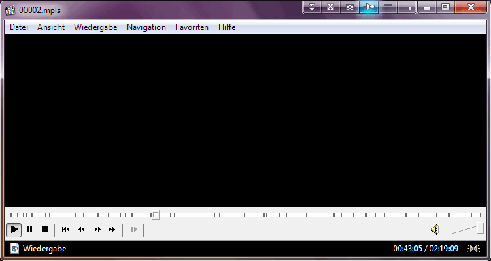
Task: Open the Datei menu
Action: point(19,27)
